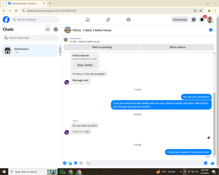
Task: Click the chat list scroll down arrow
Action: 60,55
